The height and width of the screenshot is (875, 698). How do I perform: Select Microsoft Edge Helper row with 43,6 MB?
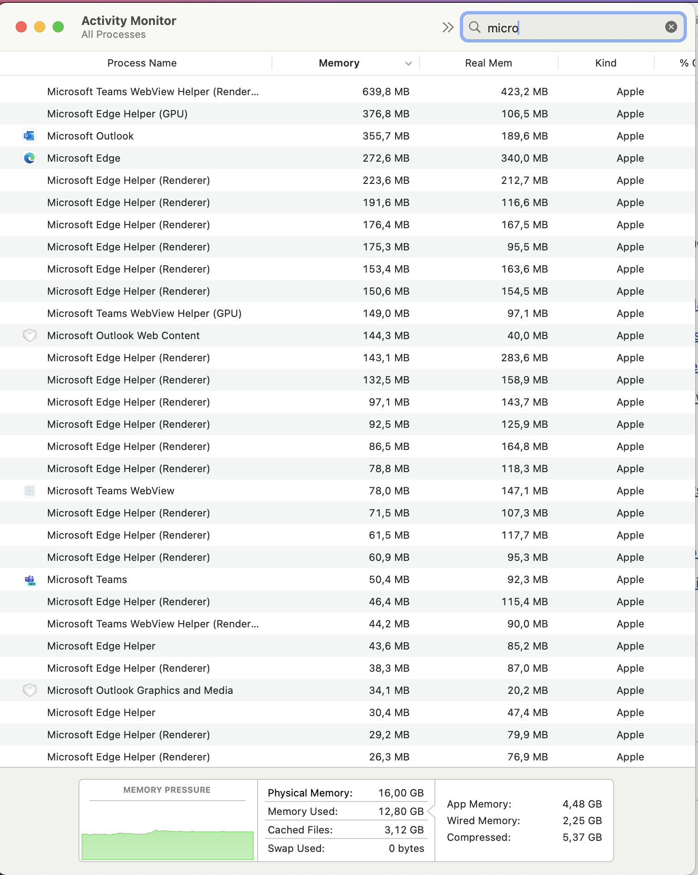[348, 646]
